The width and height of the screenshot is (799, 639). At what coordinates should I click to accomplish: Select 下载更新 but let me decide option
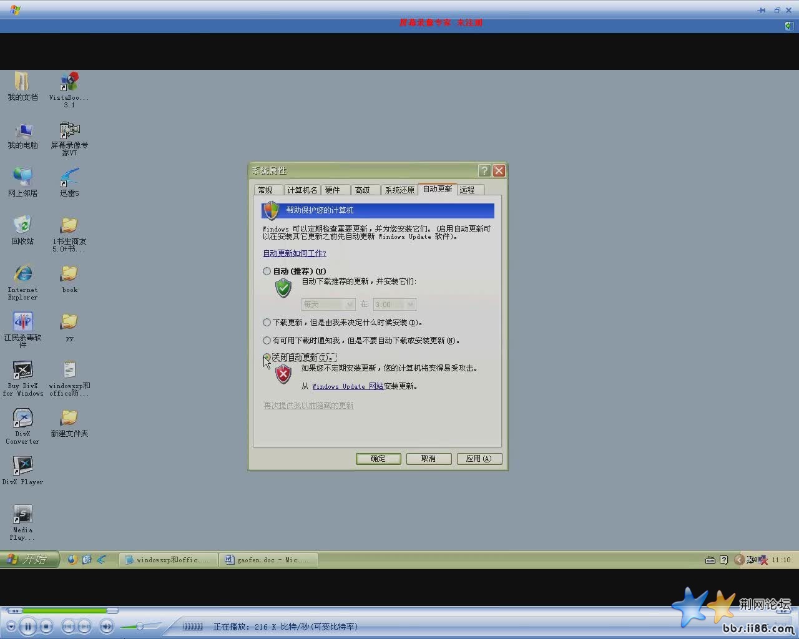[267, 323]
